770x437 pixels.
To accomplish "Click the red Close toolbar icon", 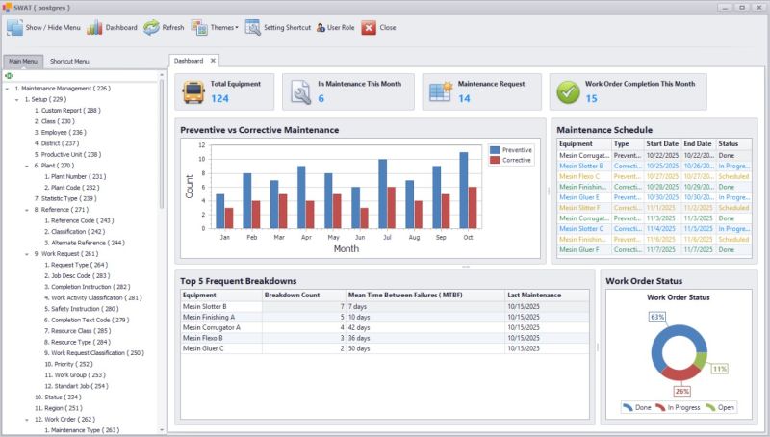I will (369, 28).
